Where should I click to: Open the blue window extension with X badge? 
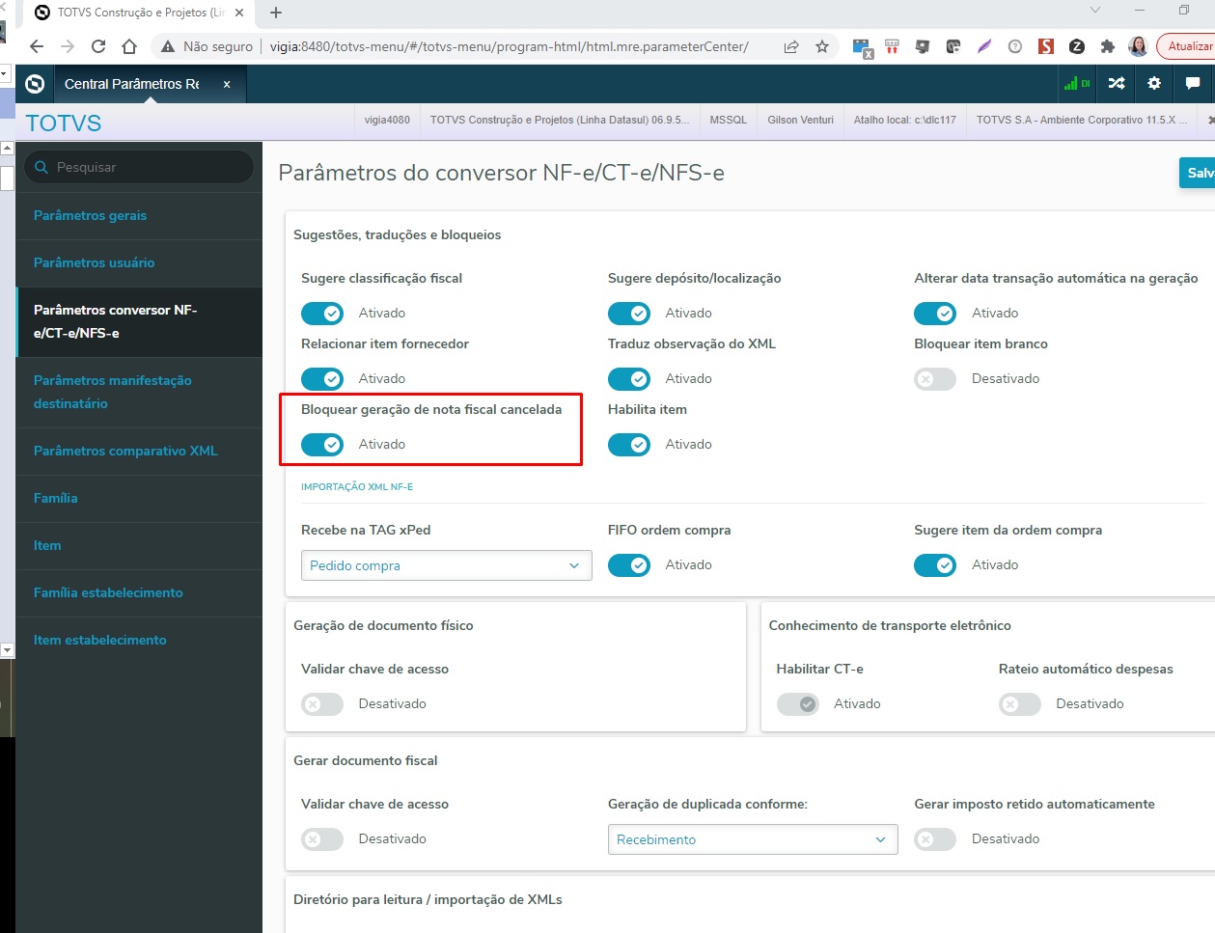(863, 47)
